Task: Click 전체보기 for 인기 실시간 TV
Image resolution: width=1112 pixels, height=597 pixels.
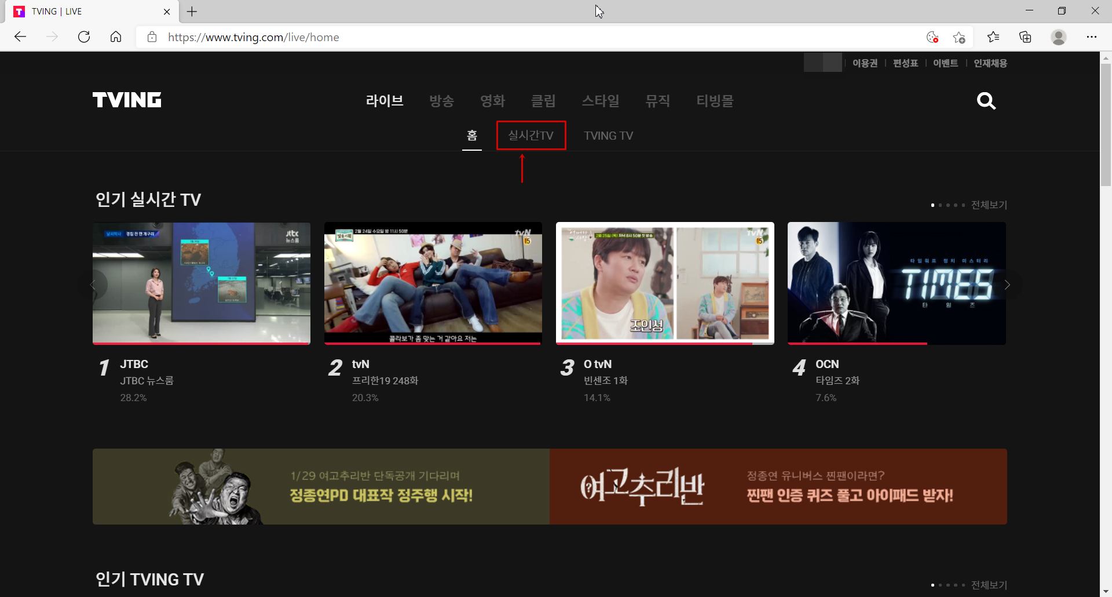Action: (989, 205)
